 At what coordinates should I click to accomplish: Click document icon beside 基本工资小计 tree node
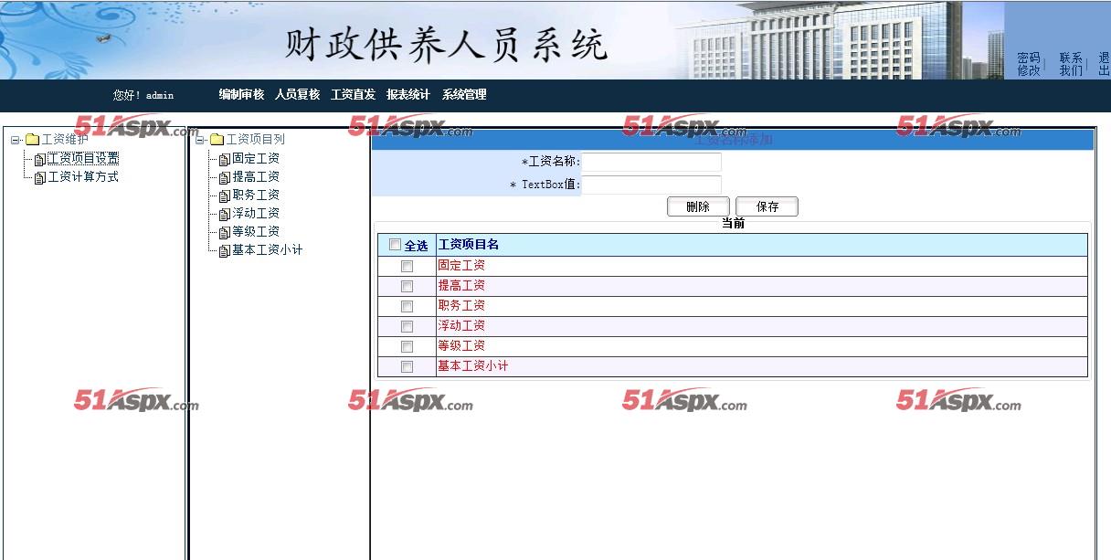tap(225, 250)
